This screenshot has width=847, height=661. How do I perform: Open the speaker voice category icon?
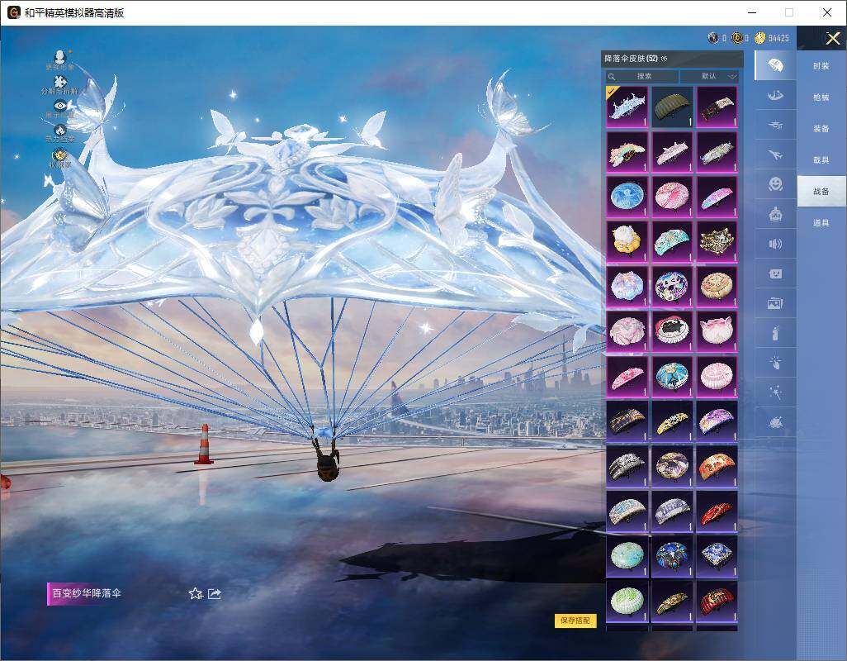point(774,245)
